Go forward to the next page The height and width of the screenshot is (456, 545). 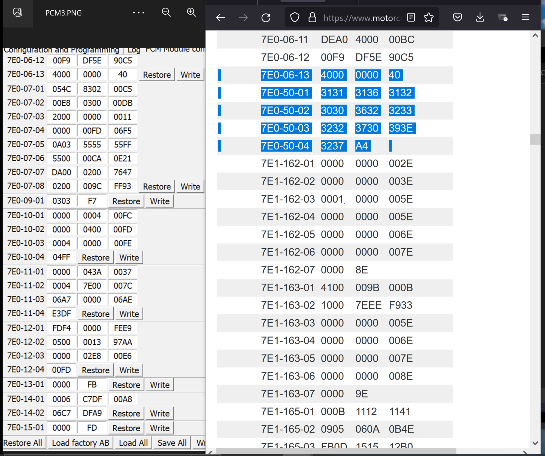pos(243,17)
